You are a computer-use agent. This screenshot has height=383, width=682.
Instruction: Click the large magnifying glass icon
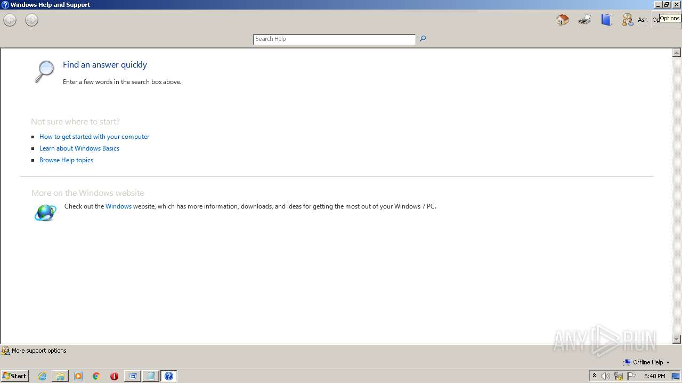44,71
